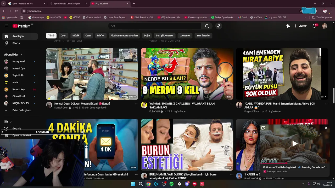Open more options for CANLI YAYINDA PUS video

click(327, 104)
